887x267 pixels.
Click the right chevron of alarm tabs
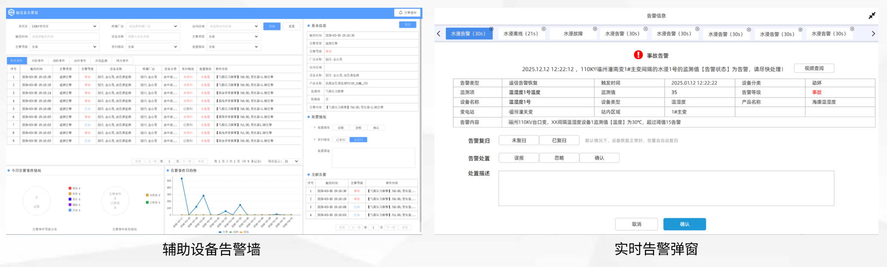pos(873,34)
